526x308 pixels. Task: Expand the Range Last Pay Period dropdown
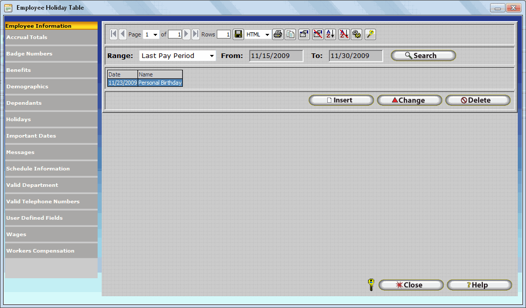tap(211, 56)
